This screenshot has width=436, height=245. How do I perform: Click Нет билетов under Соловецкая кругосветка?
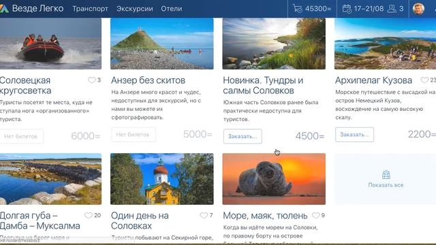21,136
